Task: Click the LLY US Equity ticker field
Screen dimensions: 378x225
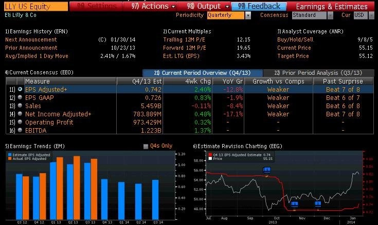Action: point(36,7)
